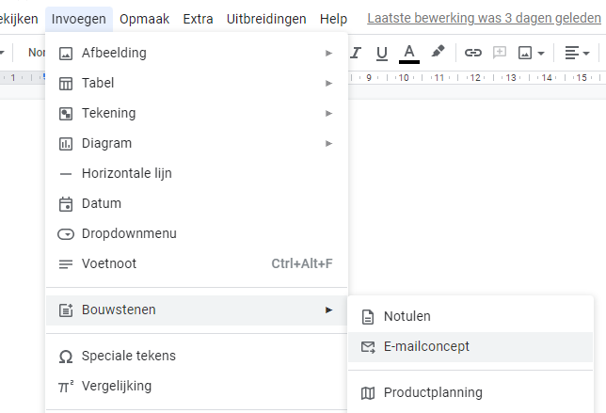Insert a Dropdownmenu element
Image resolution: width=606 pixels, height=413 pixels.
[197, 233]
